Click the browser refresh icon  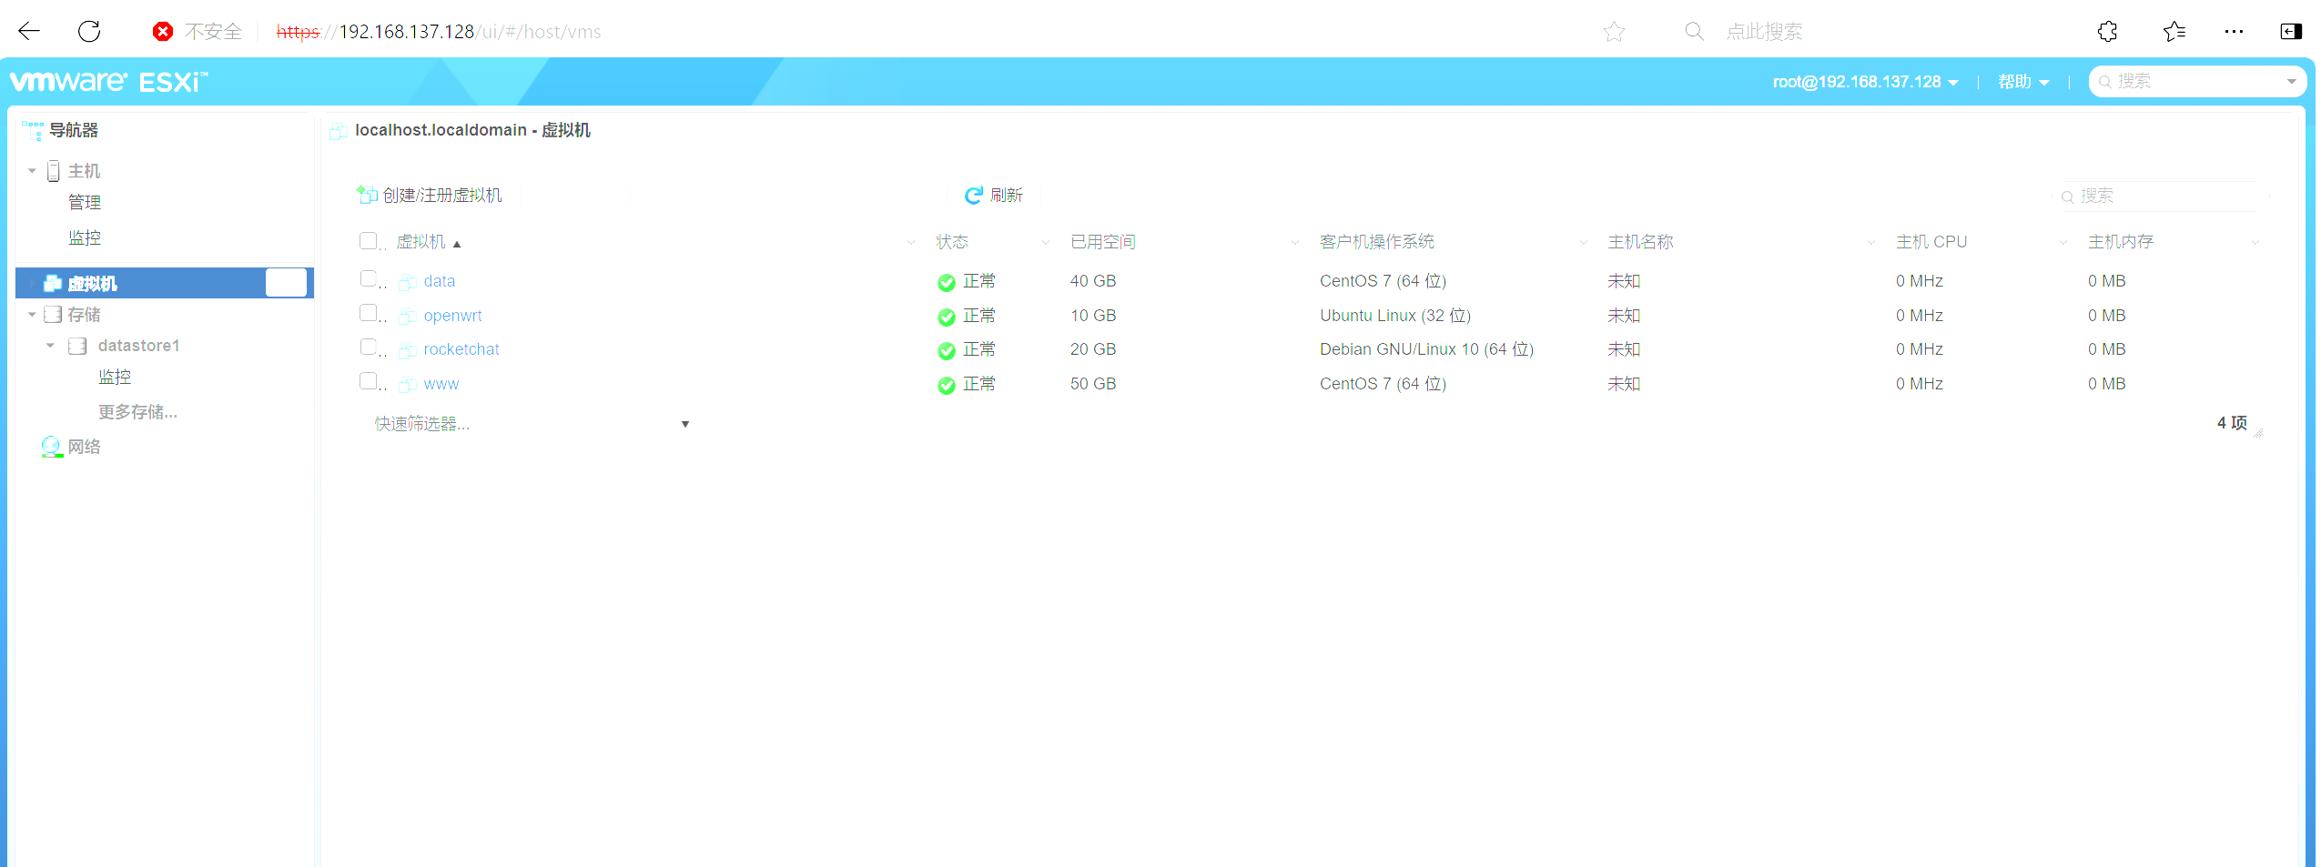click(89, 32)
